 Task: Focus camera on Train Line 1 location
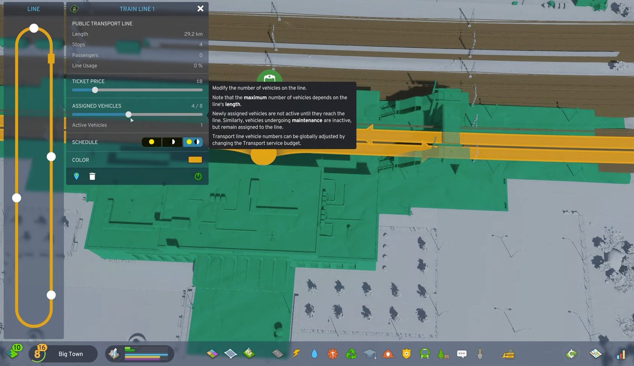pyautogui.click(x=77, y=176)
